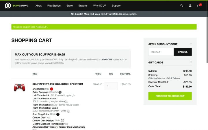This screenshot has height=130, width=208.
Task: Click the page vertical scrollbar
Action: click(207, 32)
